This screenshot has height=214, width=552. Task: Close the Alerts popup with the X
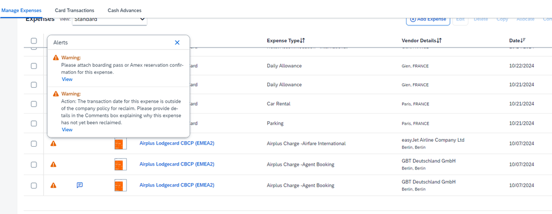pyautogui.click(x=177, y=42)
